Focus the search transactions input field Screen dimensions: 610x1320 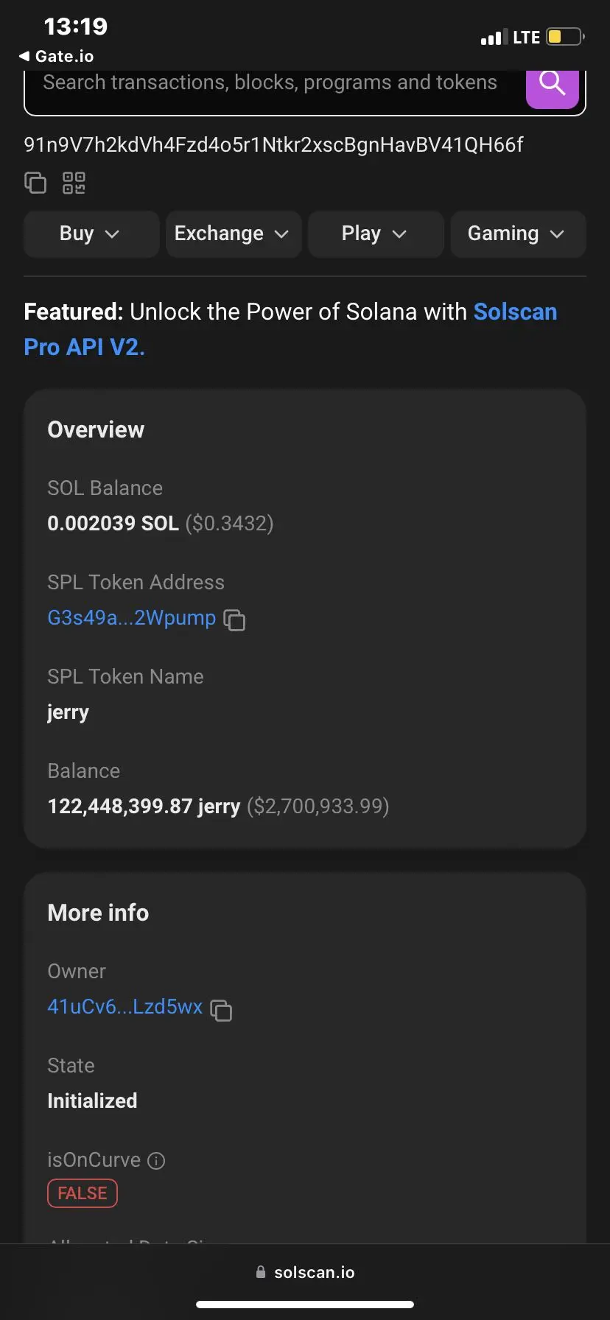click(270, 84)
